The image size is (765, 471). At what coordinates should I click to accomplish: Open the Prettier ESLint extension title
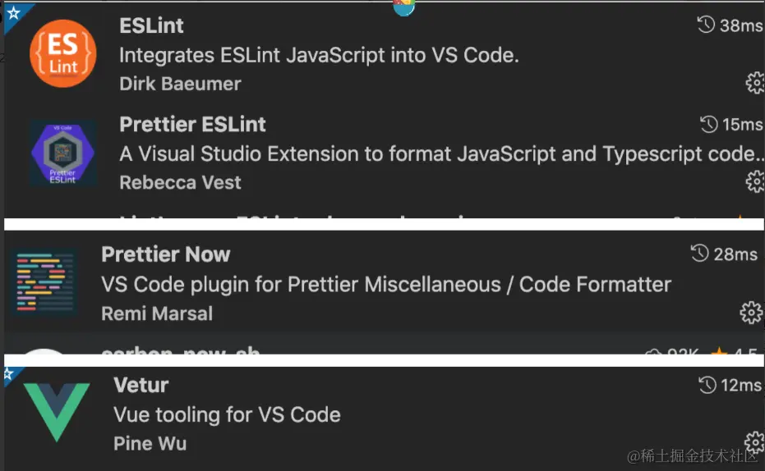click(192, 125)
